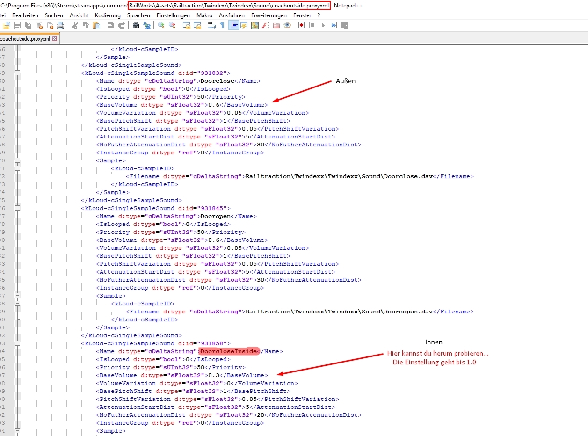Click the highlighted DoorcloseInside name text
Viewport: 588px width, 436px height.
pos(229,351)
